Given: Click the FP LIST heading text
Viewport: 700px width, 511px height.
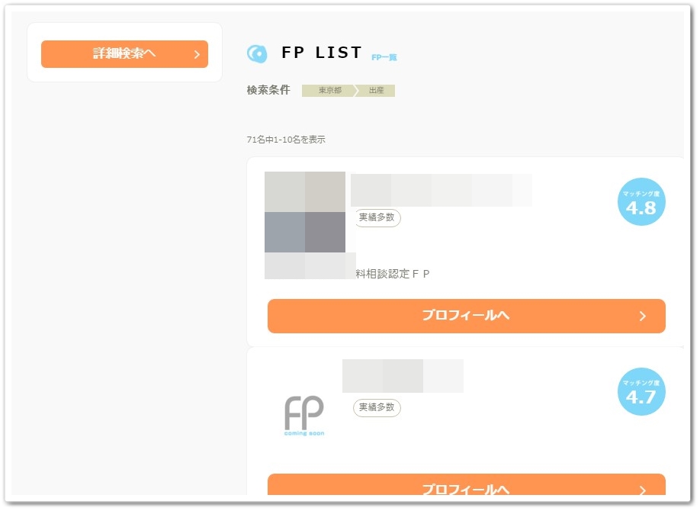Looking at the screenshot, I should (x=321, y=53).
